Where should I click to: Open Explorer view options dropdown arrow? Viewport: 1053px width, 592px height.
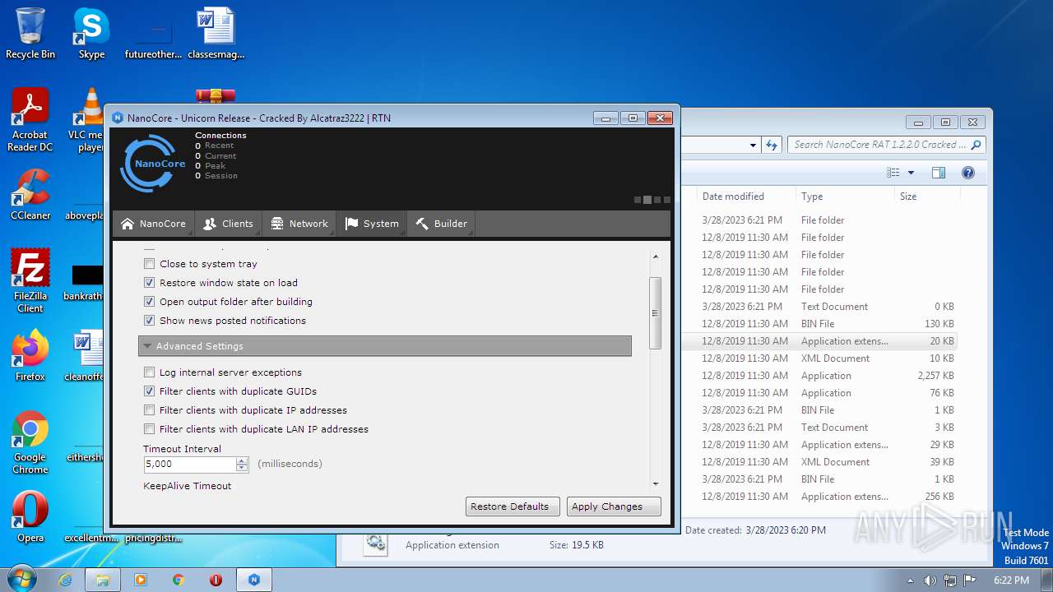(x=911, y=173)
